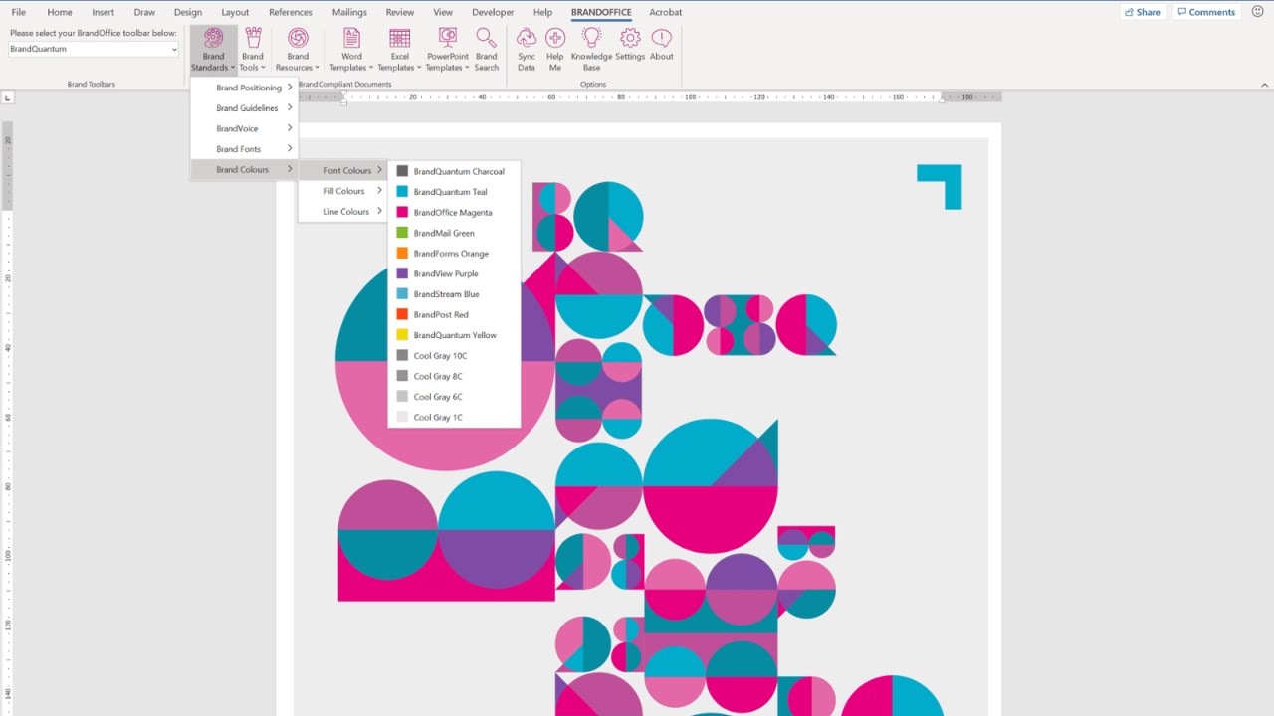The height and width of the screenshot is (716, 1274).
Task: Click the Share button
Action: 1142,12
